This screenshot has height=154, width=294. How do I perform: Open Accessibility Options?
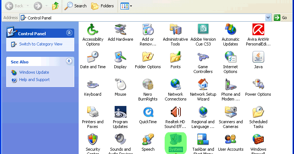coord(93,35)
